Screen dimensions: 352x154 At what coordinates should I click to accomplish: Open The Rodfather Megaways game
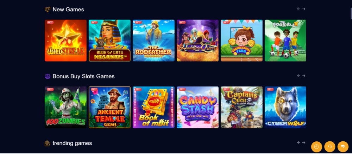point(153,40)
